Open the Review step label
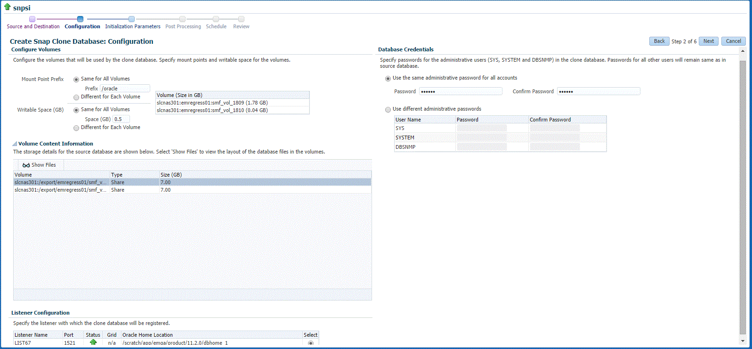752x349 pixels. [241, 27]
